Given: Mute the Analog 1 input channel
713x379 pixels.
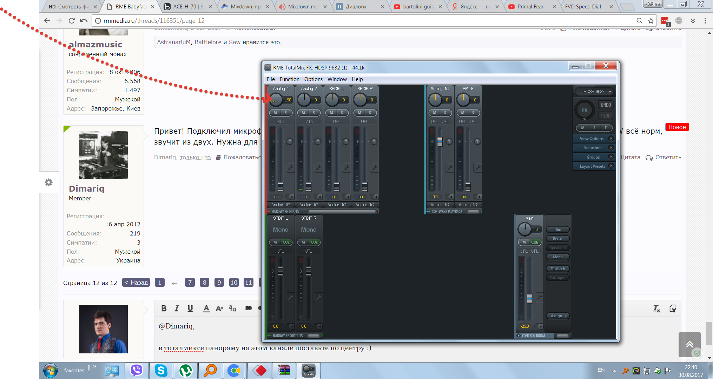Looking at the screenshot, I should 275,113.
